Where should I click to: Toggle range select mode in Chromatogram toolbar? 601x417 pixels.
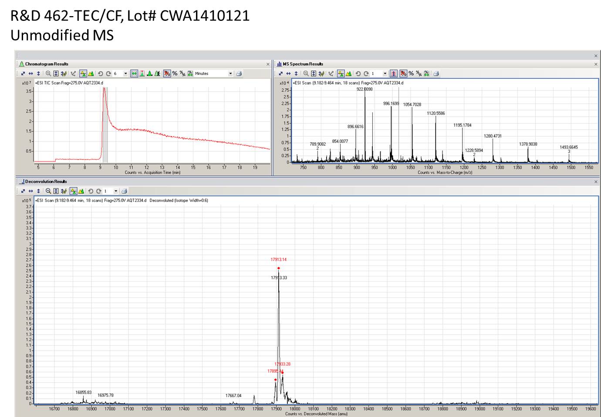(x=135, y=74)
